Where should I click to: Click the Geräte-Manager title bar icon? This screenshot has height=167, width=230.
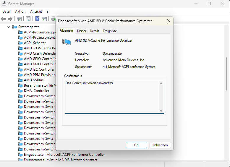tap(4, 4)
